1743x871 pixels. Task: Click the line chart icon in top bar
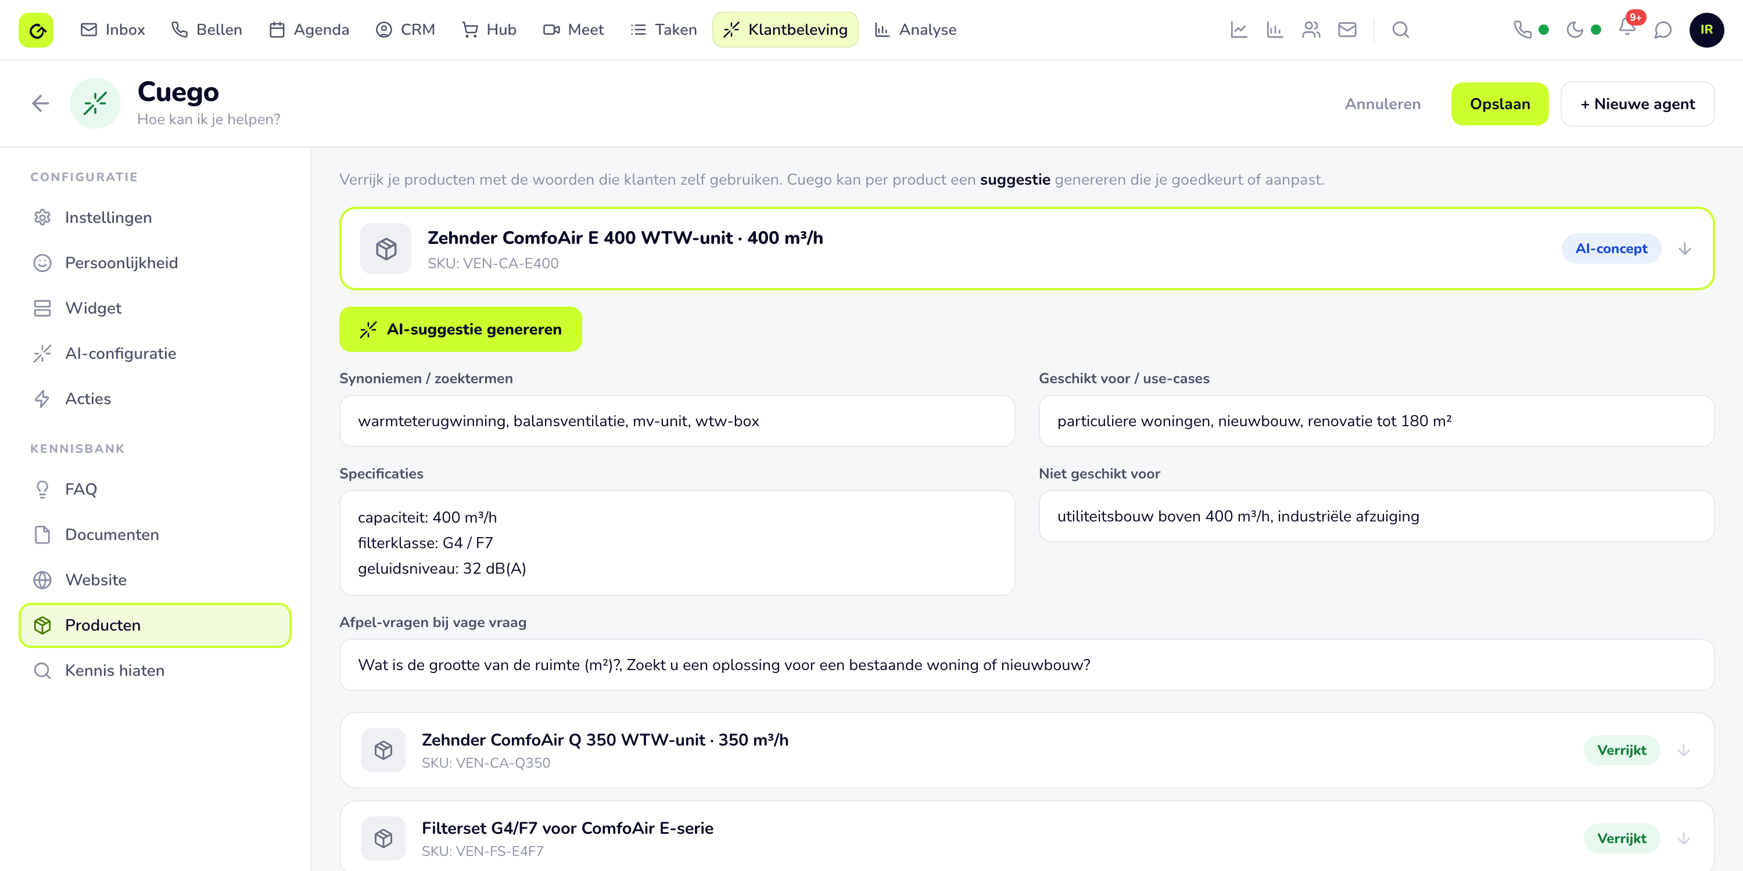[1239, 30]
